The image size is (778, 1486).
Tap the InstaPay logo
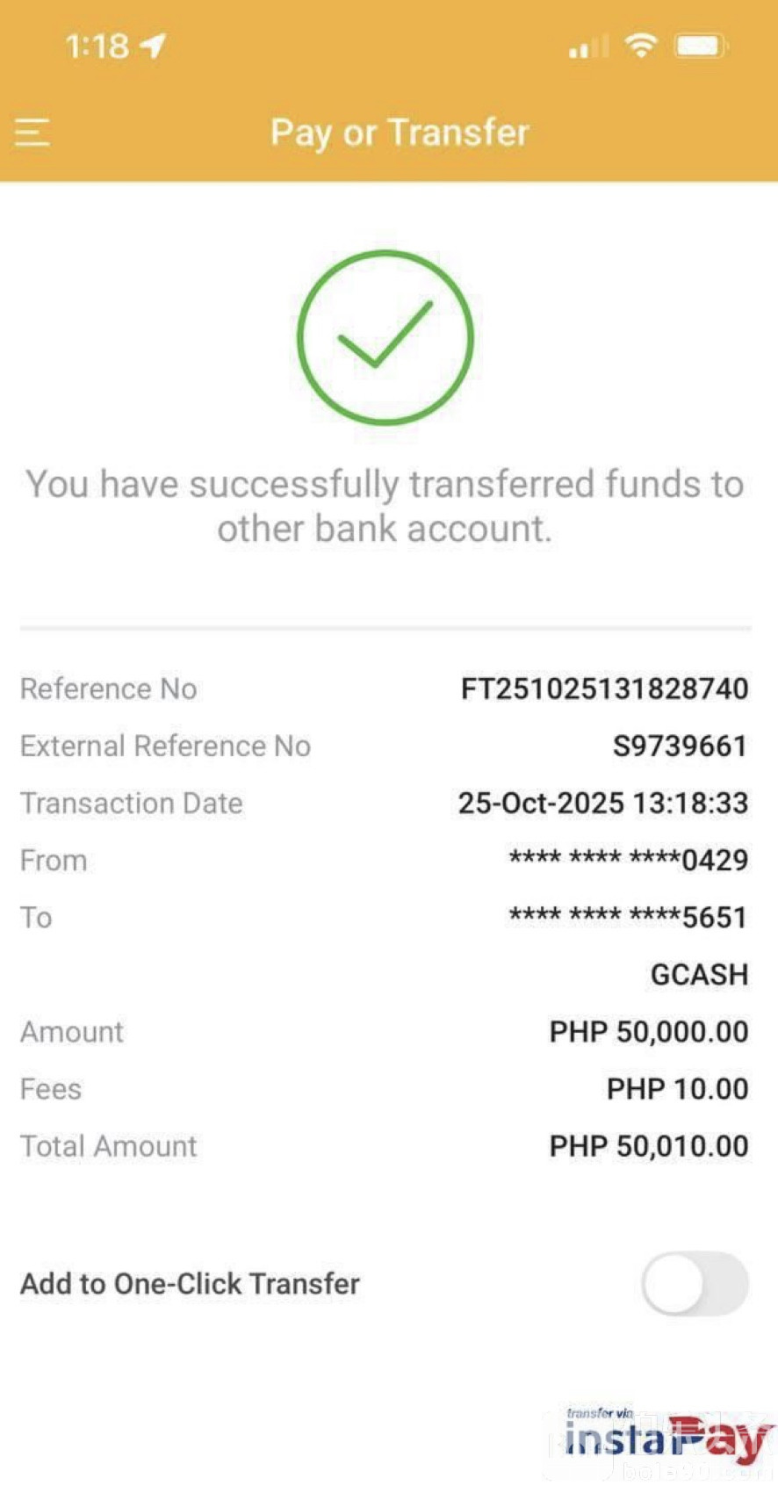[668, 1439]
